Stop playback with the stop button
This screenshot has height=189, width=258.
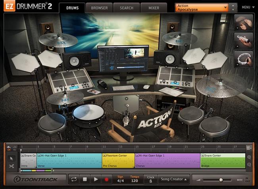click(85, 179)
